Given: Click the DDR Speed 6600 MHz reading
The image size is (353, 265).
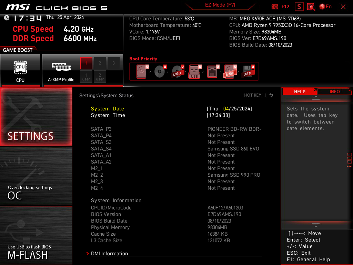Looking at the screenshot, I should (55, 38).
